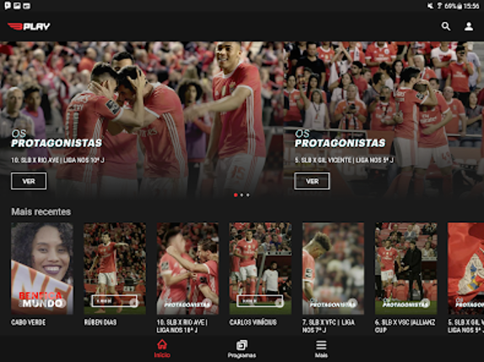The height and width of the screenshot is (362, 484).
Task: Open search with the magnifier icon
Action: [446, 26]
